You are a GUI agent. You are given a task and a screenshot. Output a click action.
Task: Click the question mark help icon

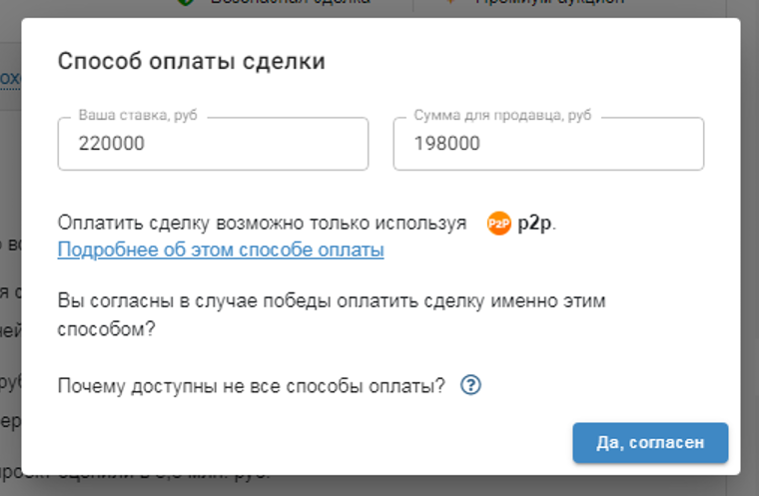[x=470, y=385]
